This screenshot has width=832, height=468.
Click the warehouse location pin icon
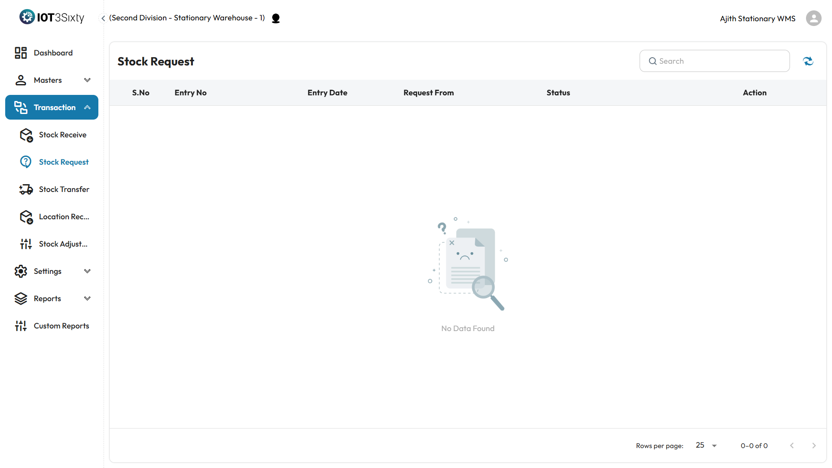click(276, 18)
